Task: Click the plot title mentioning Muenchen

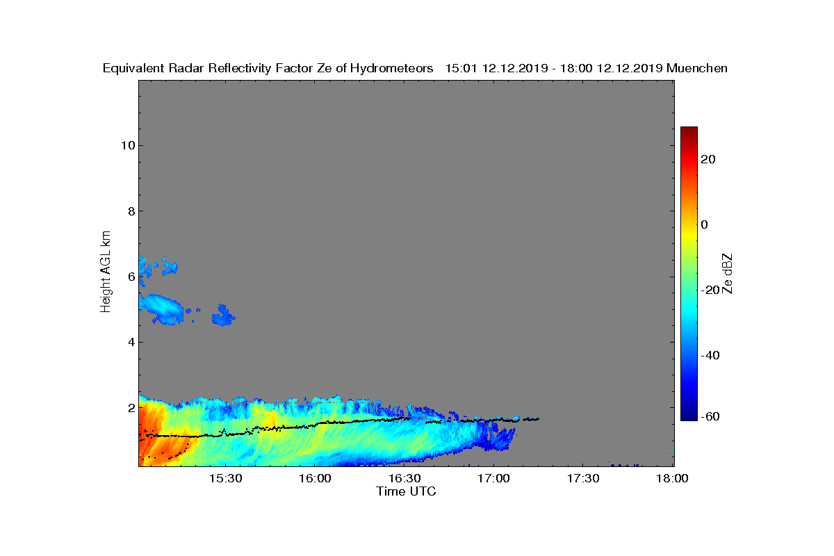Action: point(415,68)
